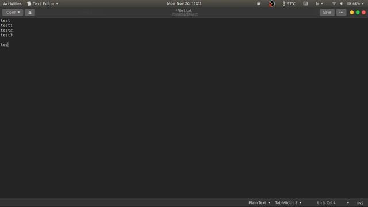368x207 pixels.
Task: Click the screen tray icon beside temperature
Action: (305, 3)
